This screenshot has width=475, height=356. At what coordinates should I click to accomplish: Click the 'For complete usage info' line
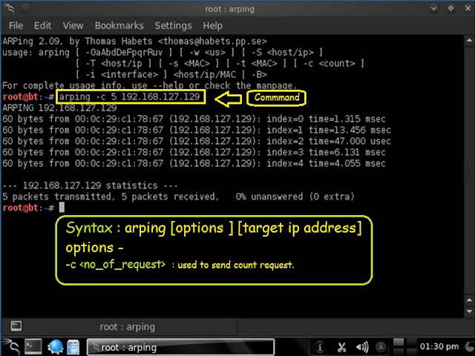[150, 86]
